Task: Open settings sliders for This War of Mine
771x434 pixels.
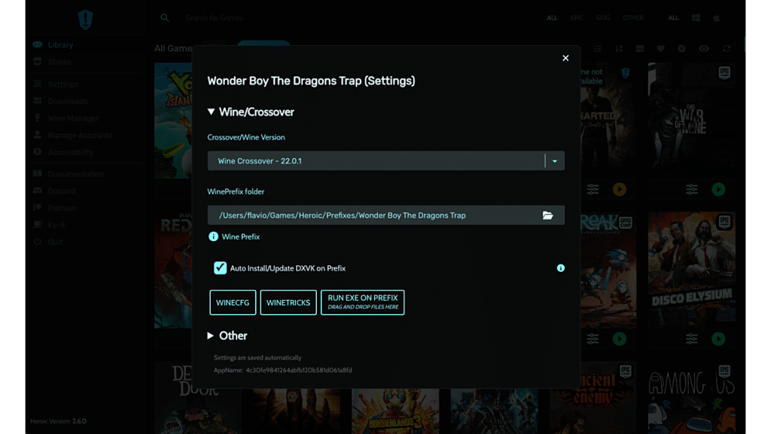Action: 692,189
